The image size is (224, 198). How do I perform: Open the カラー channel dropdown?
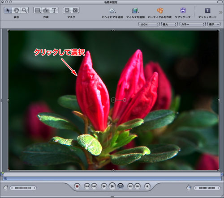click(x=193, y=24)
